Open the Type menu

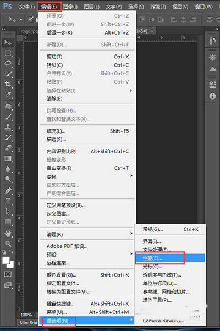pos(114,7)
